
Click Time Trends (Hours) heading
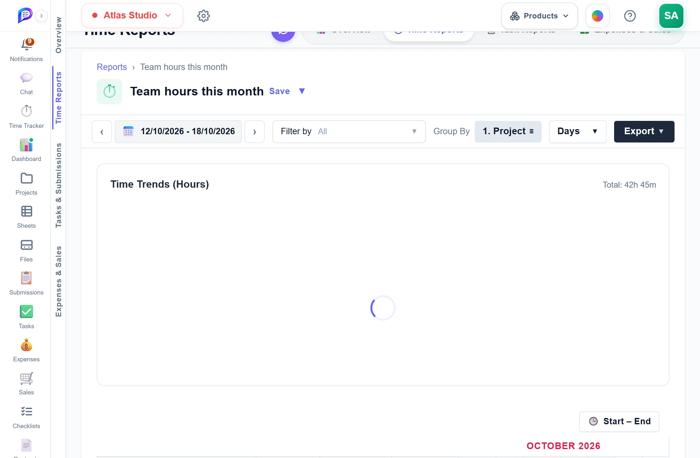coord(160,184)
